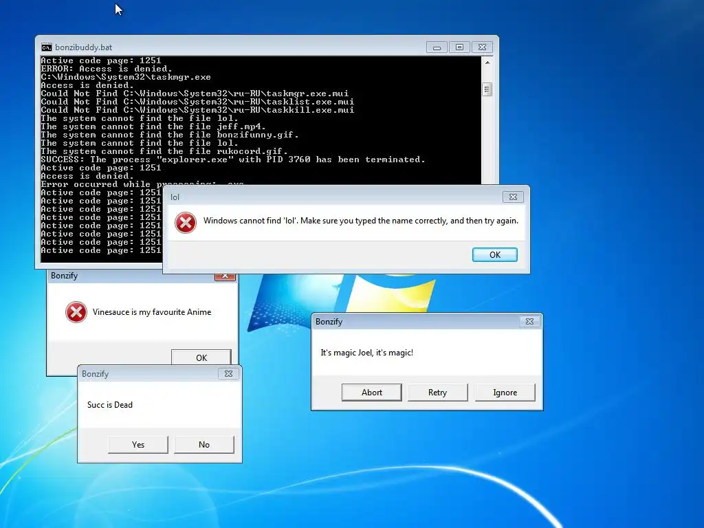Click the console line about bonzifunny.gif
The width and height of the screenshot is (704, 528).
coord(170,135)
